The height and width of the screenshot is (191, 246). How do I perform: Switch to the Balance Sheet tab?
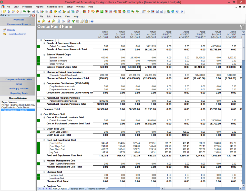(77, 188)
